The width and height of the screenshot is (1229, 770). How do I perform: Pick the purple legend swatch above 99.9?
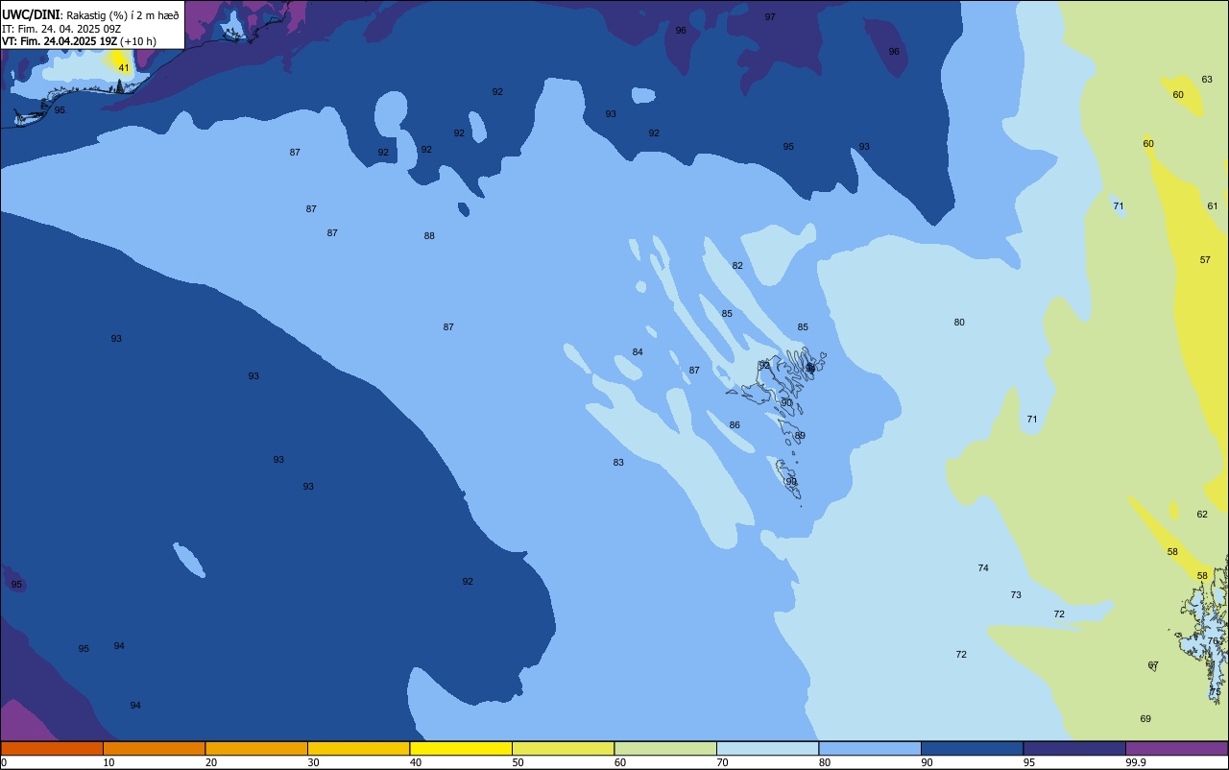point(1176,748)
